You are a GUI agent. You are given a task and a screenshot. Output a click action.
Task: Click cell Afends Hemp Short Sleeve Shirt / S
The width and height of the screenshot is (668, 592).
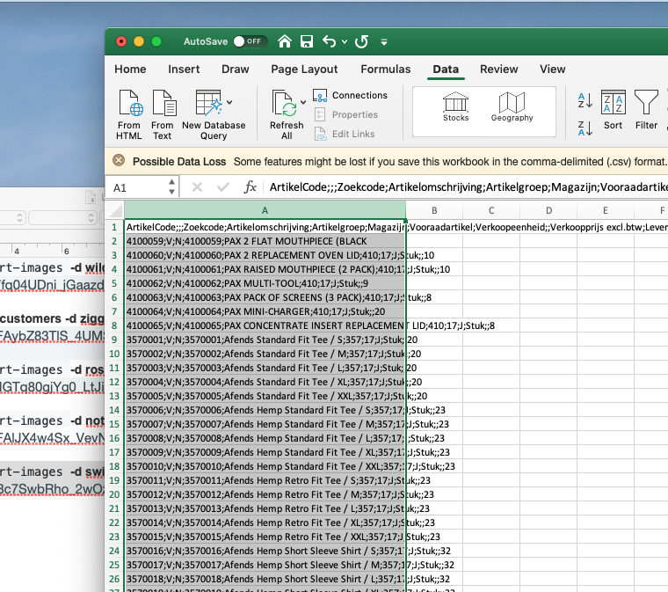click(x=265, y=551)
